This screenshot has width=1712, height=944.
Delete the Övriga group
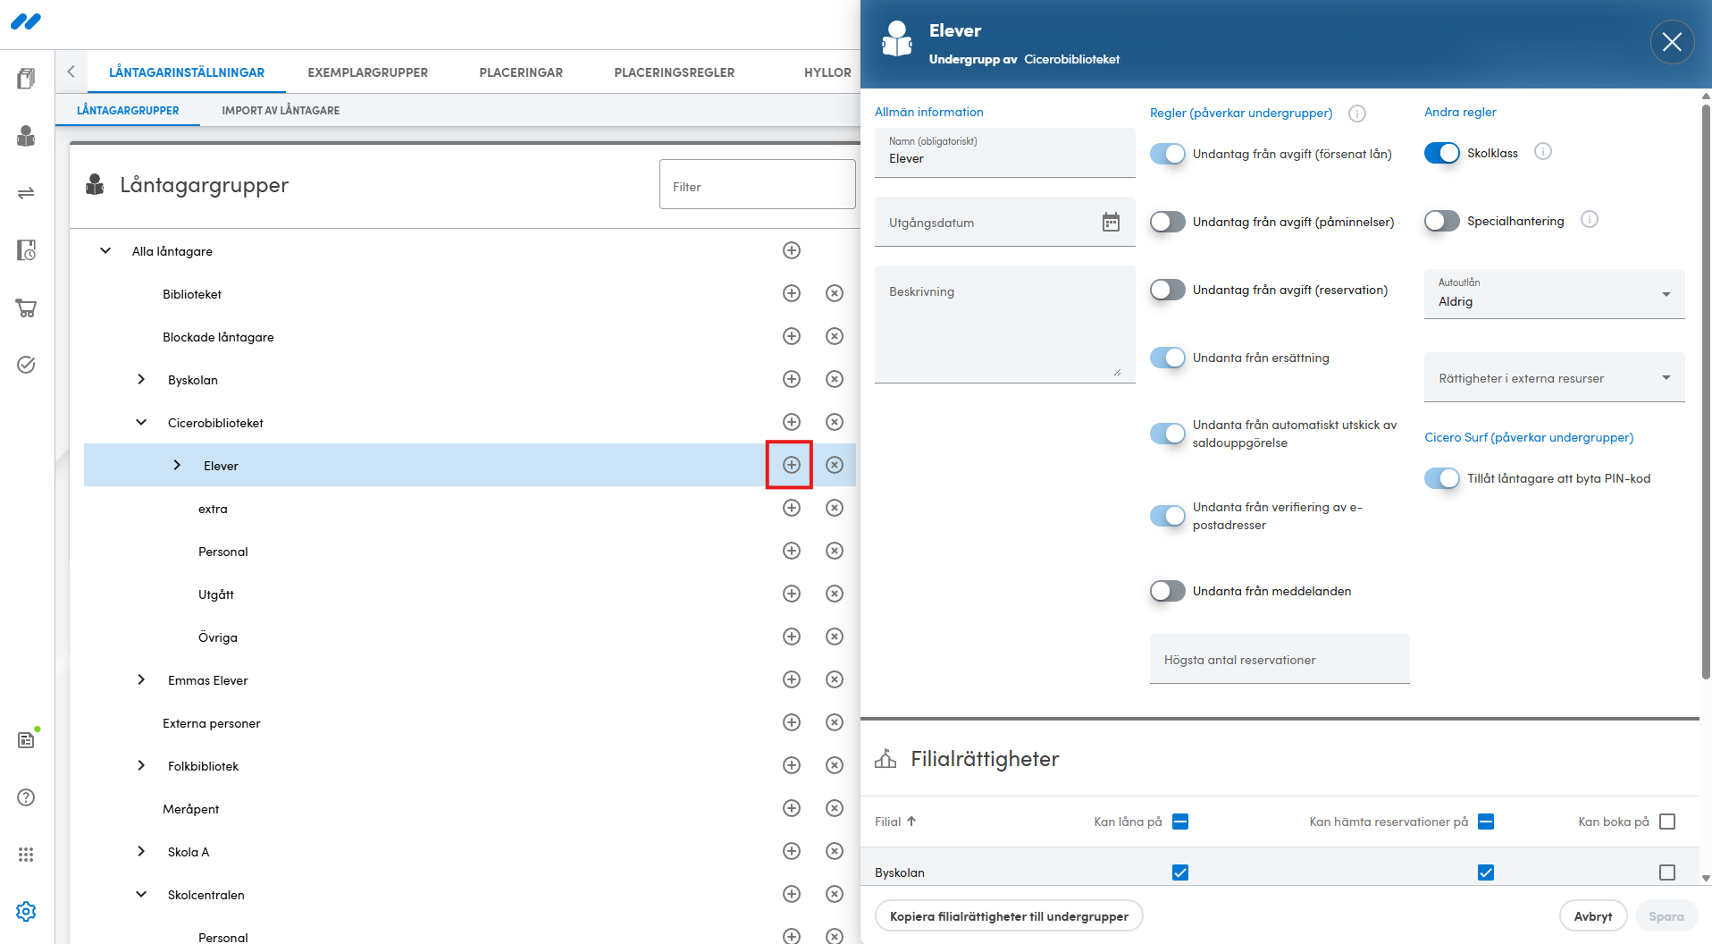coord(835,636)
